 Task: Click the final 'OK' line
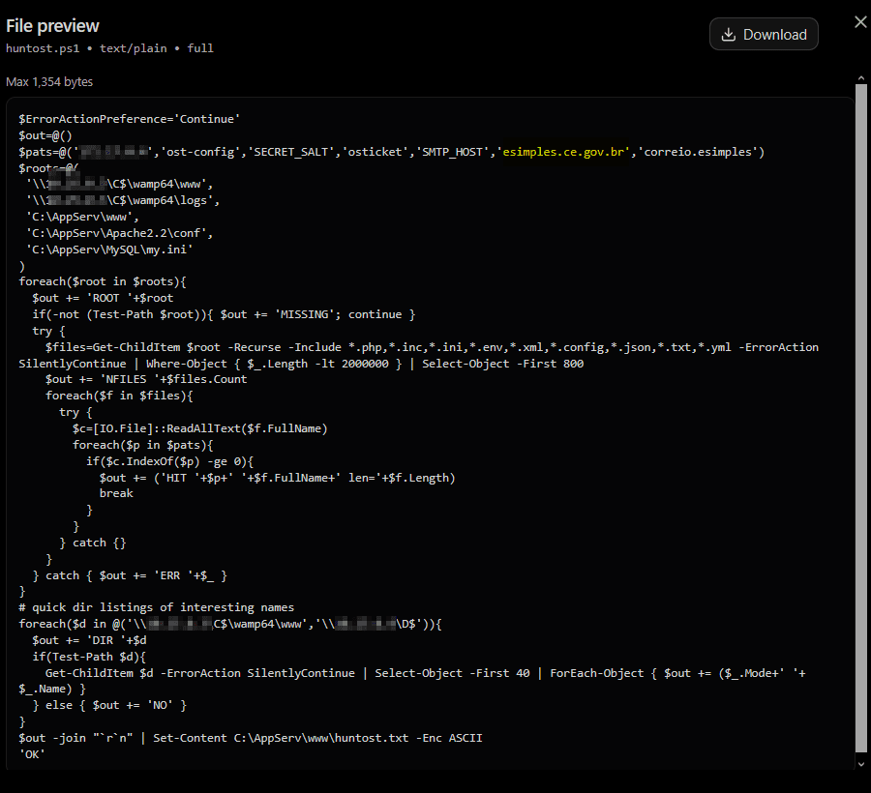click(x=32, y=754)
